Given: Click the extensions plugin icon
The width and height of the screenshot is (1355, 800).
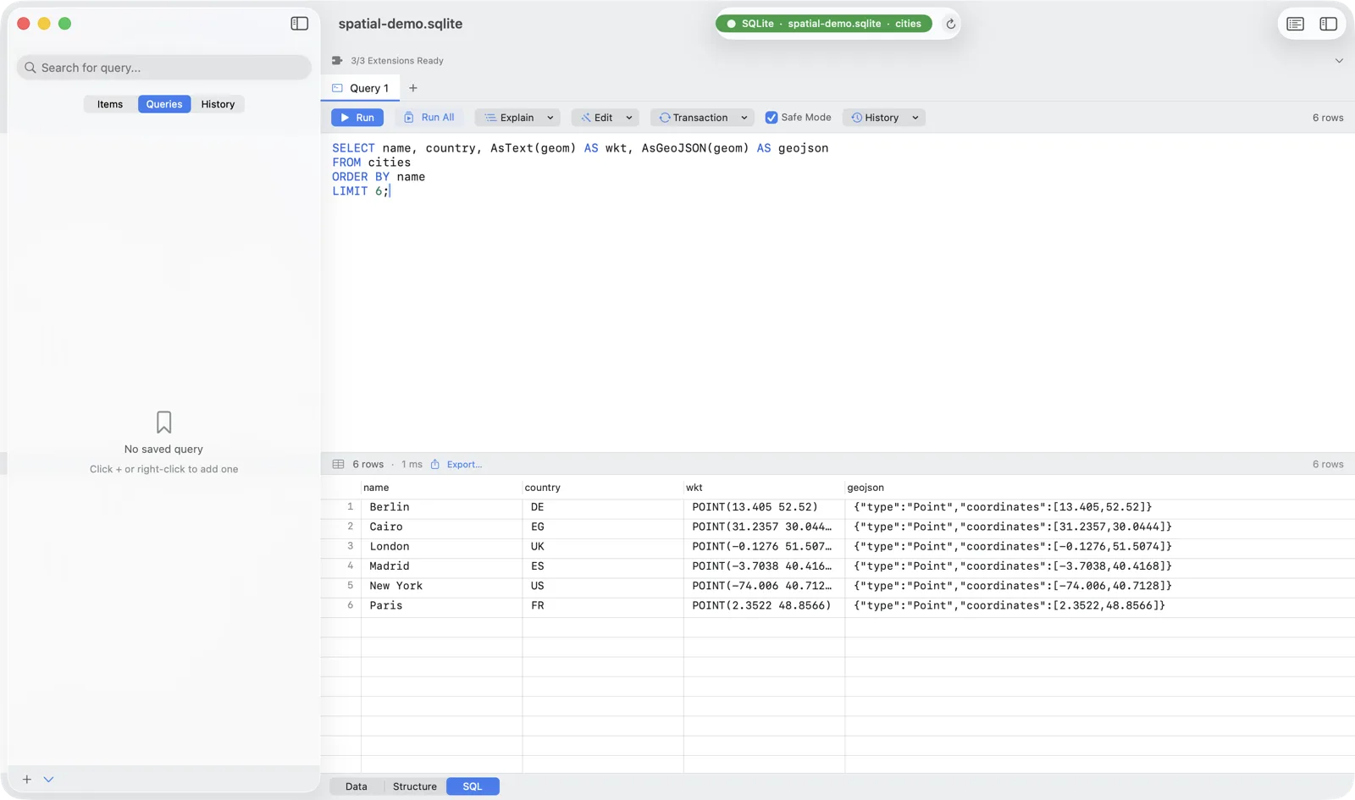Looking at the screenshot, I should pyautogui.click(x=337, y=61).
